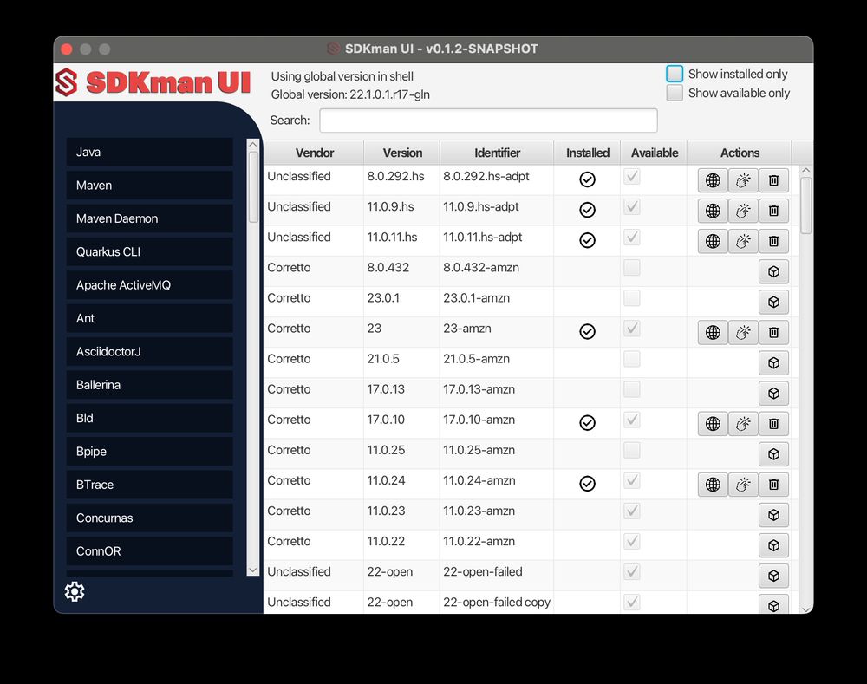This screenshot has width=867, height=684.
Task: Select Bpipe in the sidebar
Action: (149, 451)
